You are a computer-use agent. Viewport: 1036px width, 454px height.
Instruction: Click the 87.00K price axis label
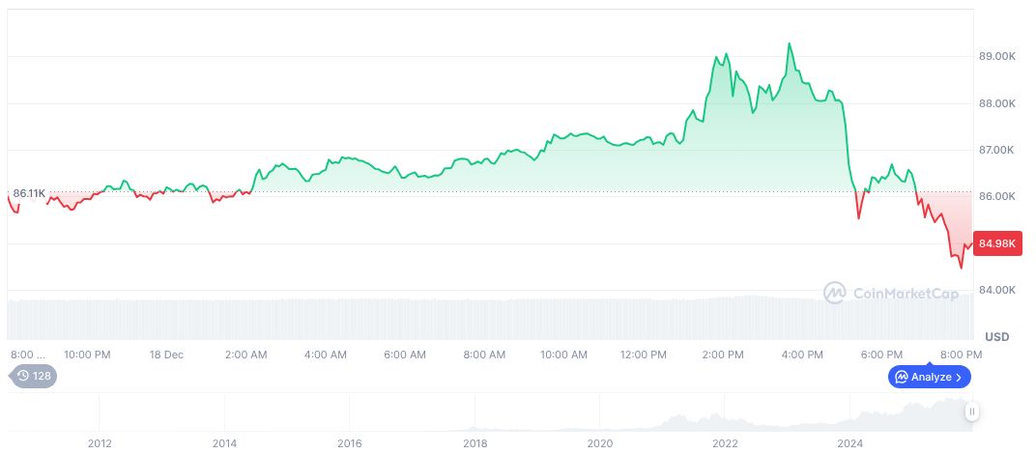point(997,151)
